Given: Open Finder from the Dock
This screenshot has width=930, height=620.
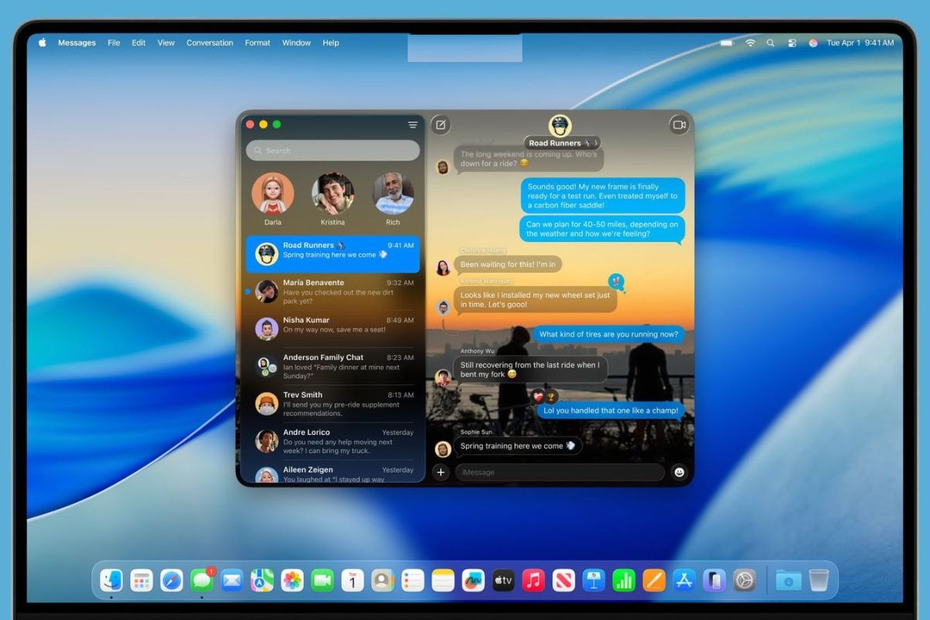Looking at the screenshot, I should pyautogui.click(x=112, y=580).
